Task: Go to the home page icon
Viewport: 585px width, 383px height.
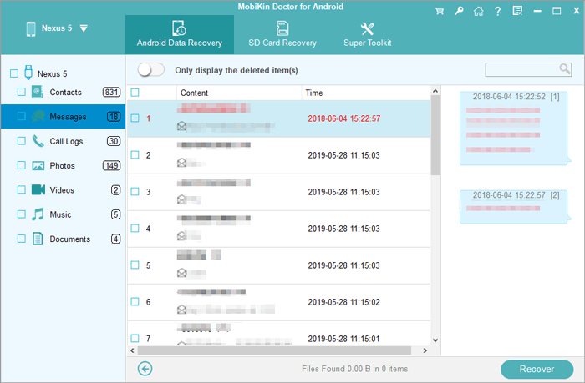Action: click(x=478, y=12)
